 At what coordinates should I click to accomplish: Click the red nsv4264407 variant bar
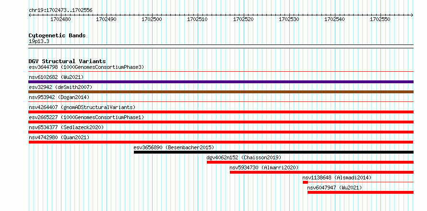pyautogui.click(x=221, y=112)
